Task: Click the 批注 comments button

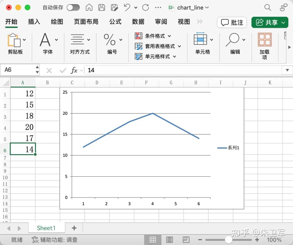Action: (x=232, y=22)
